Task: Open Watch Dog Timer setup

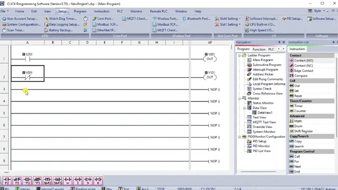Action: pos(60,19)
